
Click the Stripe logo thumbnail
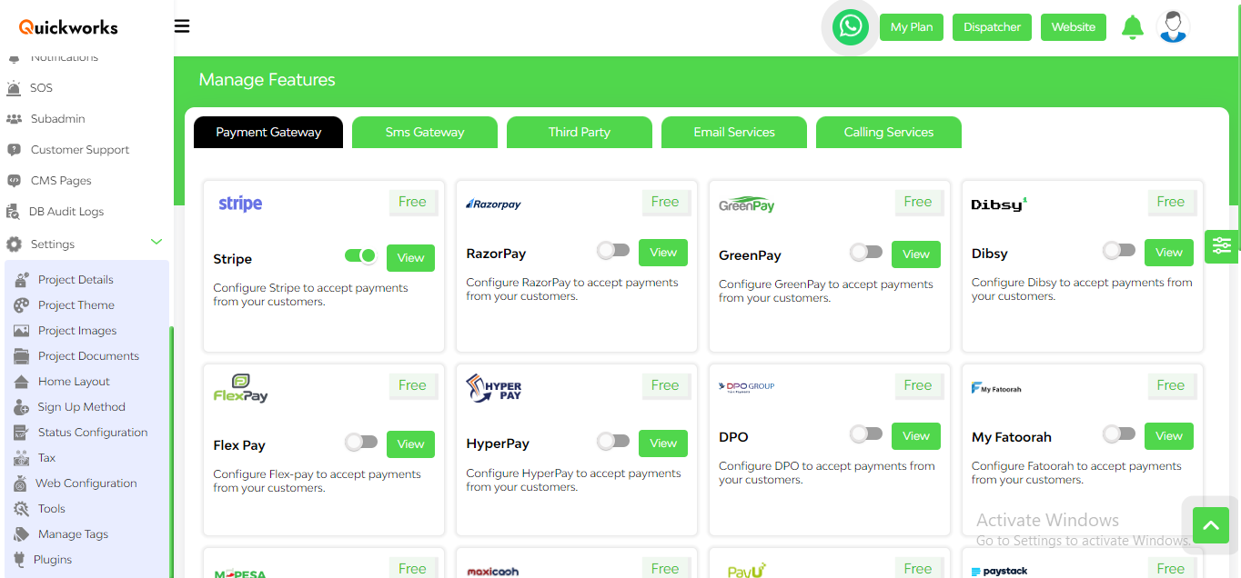(x=240, y=204)
